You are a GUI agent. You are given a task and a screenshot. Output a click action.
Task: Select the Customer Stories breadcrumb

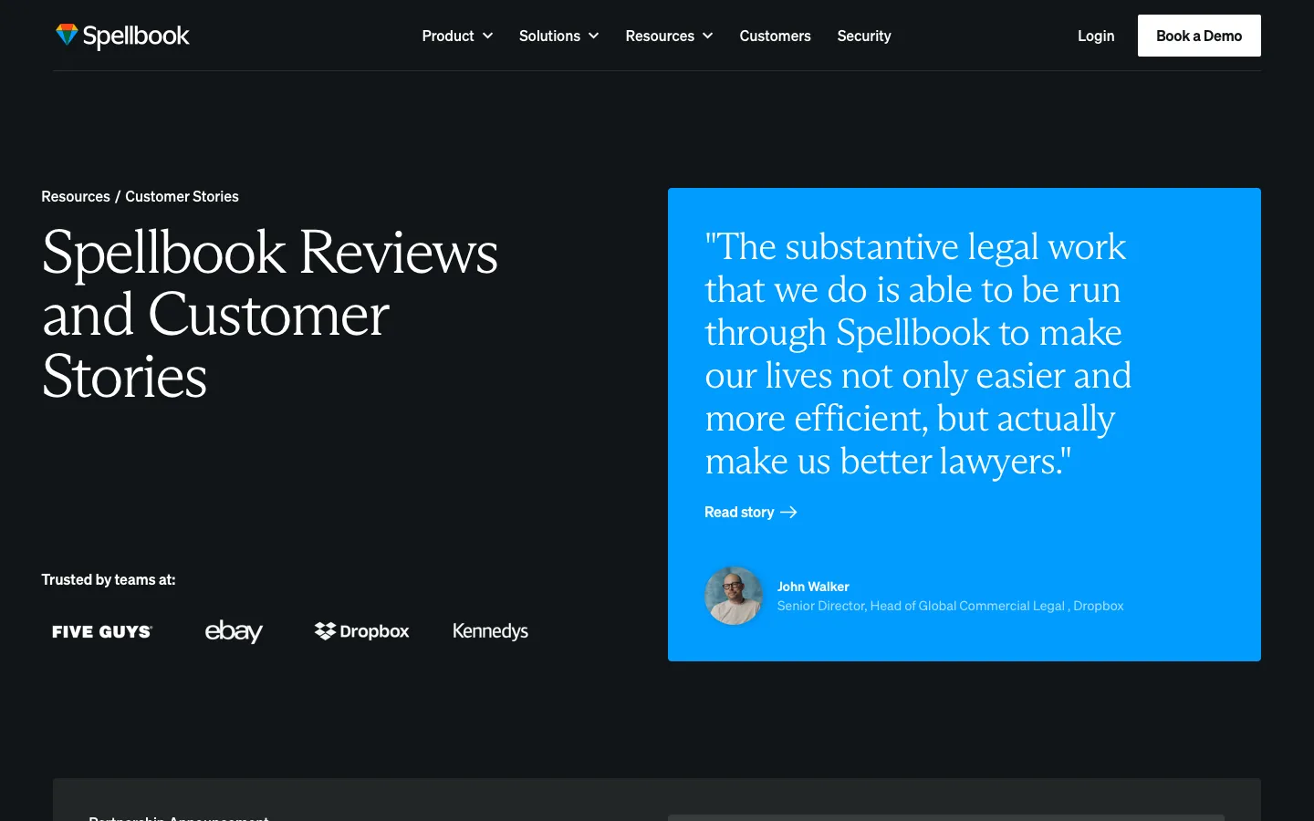click(x=182, y=196)
